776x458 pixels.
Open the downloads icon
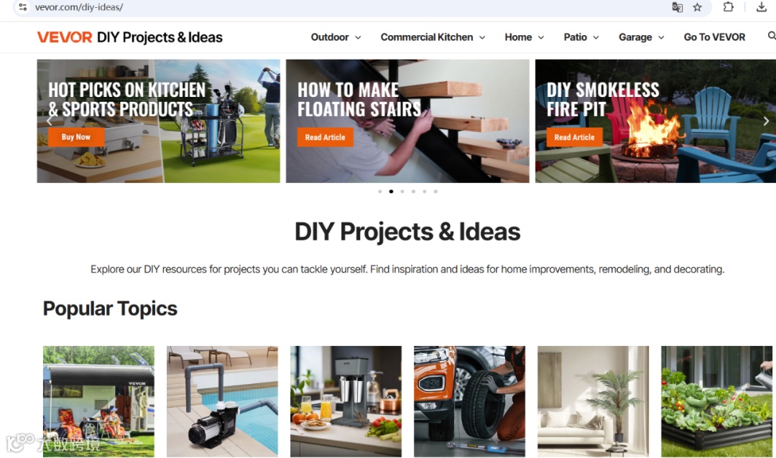point(761,7)
